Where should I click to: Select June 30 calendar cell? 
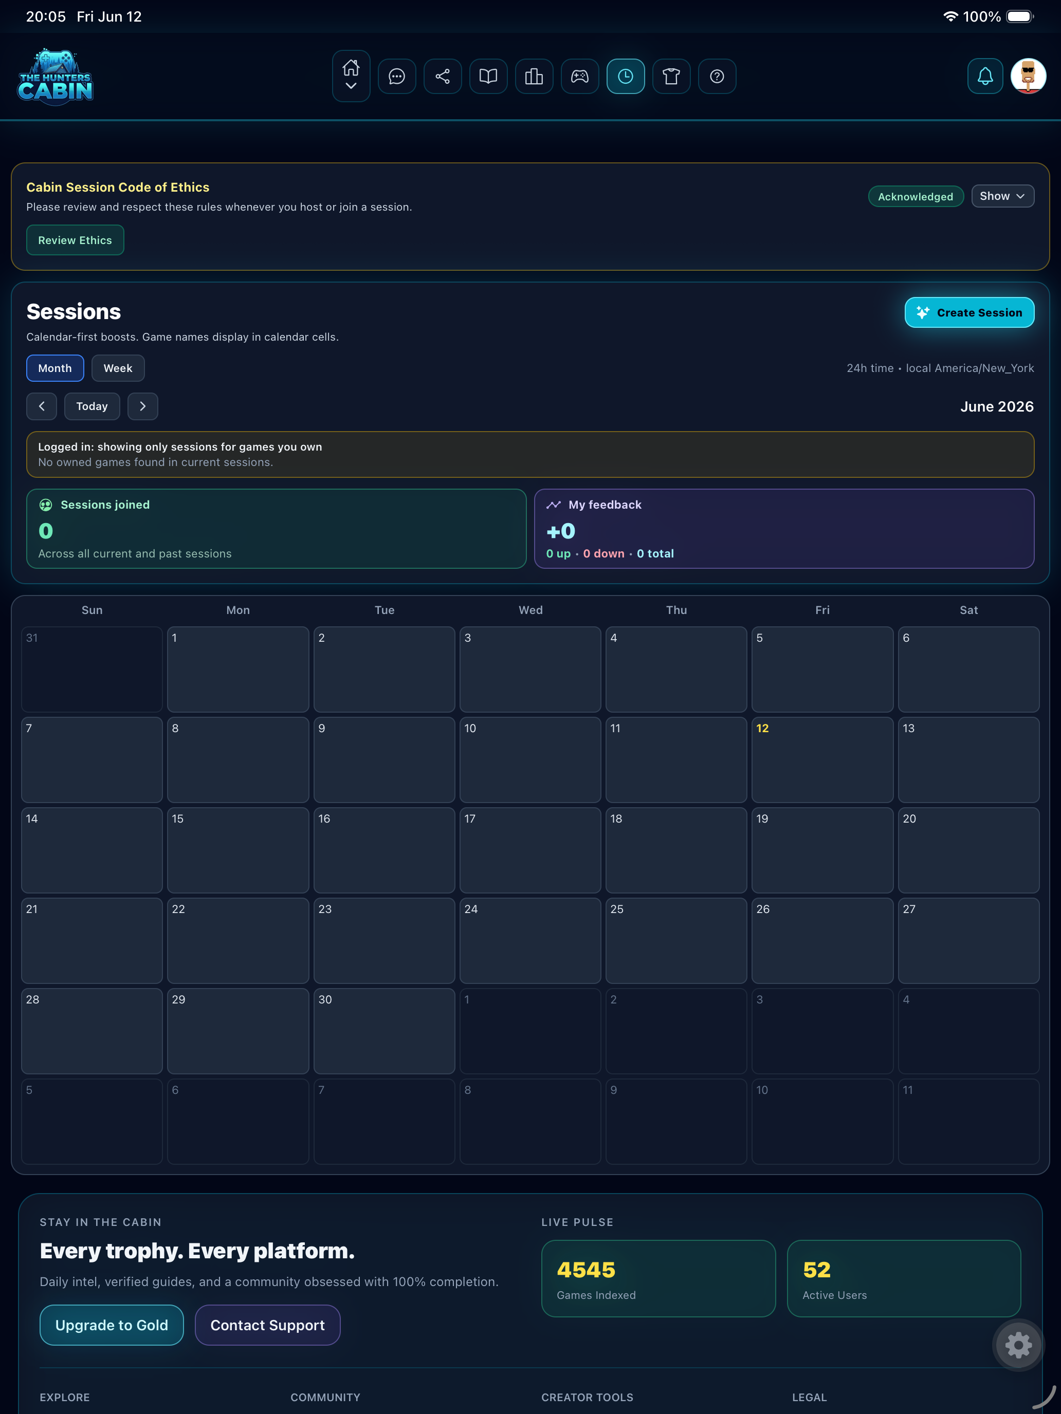coord(383,1031)
